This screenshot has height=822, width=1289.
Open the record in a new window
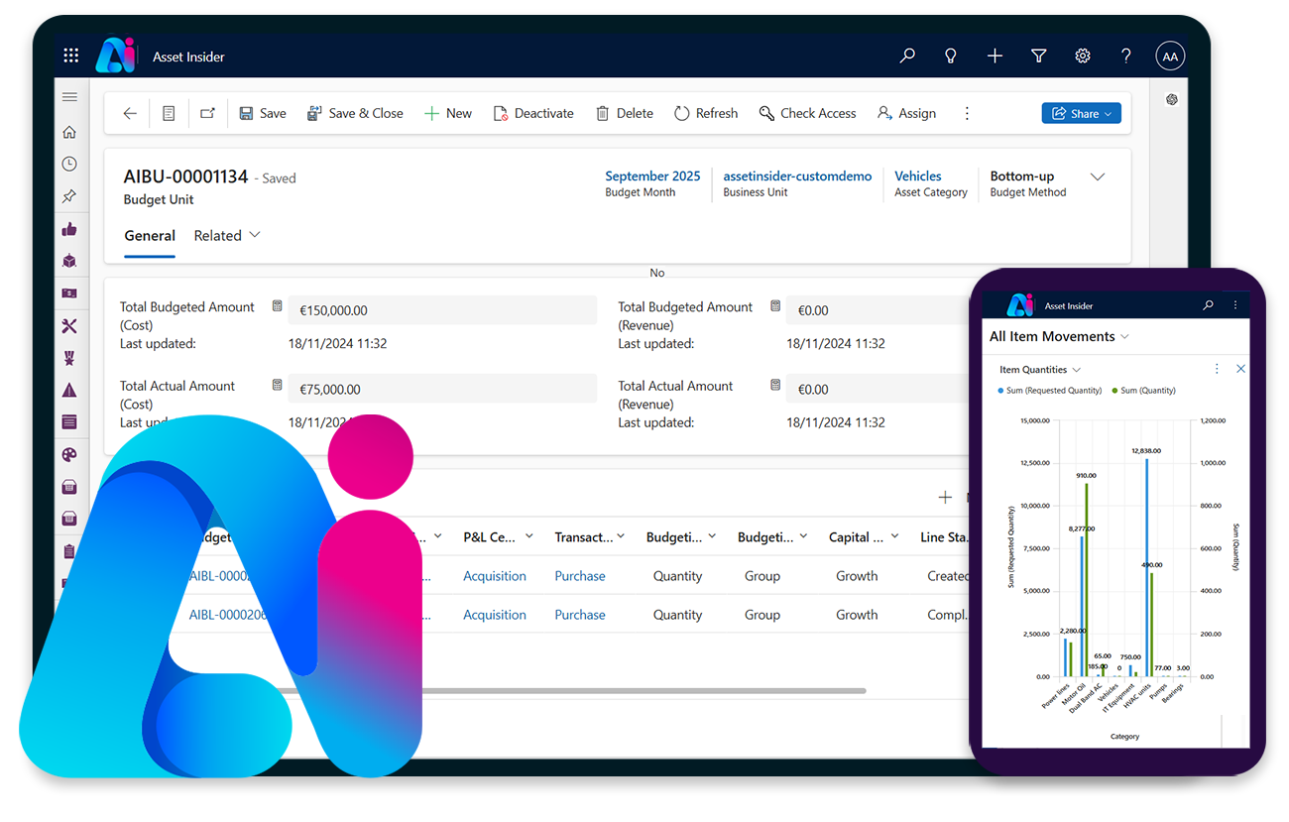point(207,113)
